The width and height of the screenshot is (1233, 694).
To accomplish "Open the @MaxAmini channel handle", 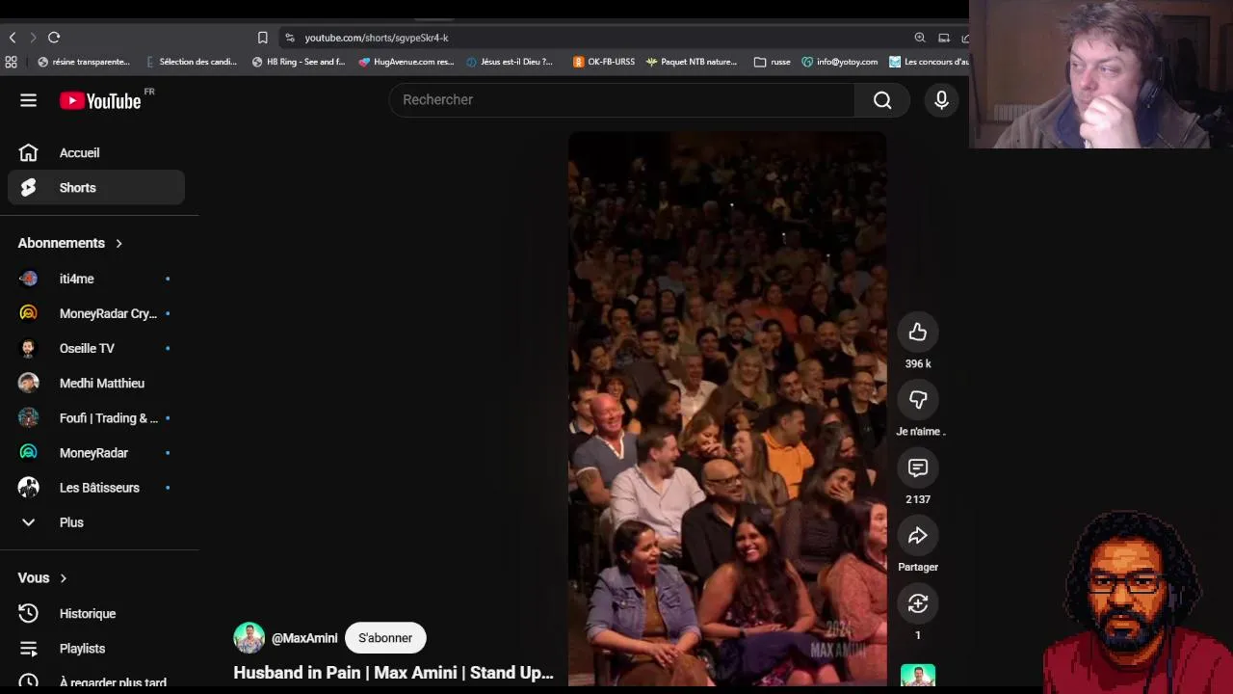I will (304, 638).
